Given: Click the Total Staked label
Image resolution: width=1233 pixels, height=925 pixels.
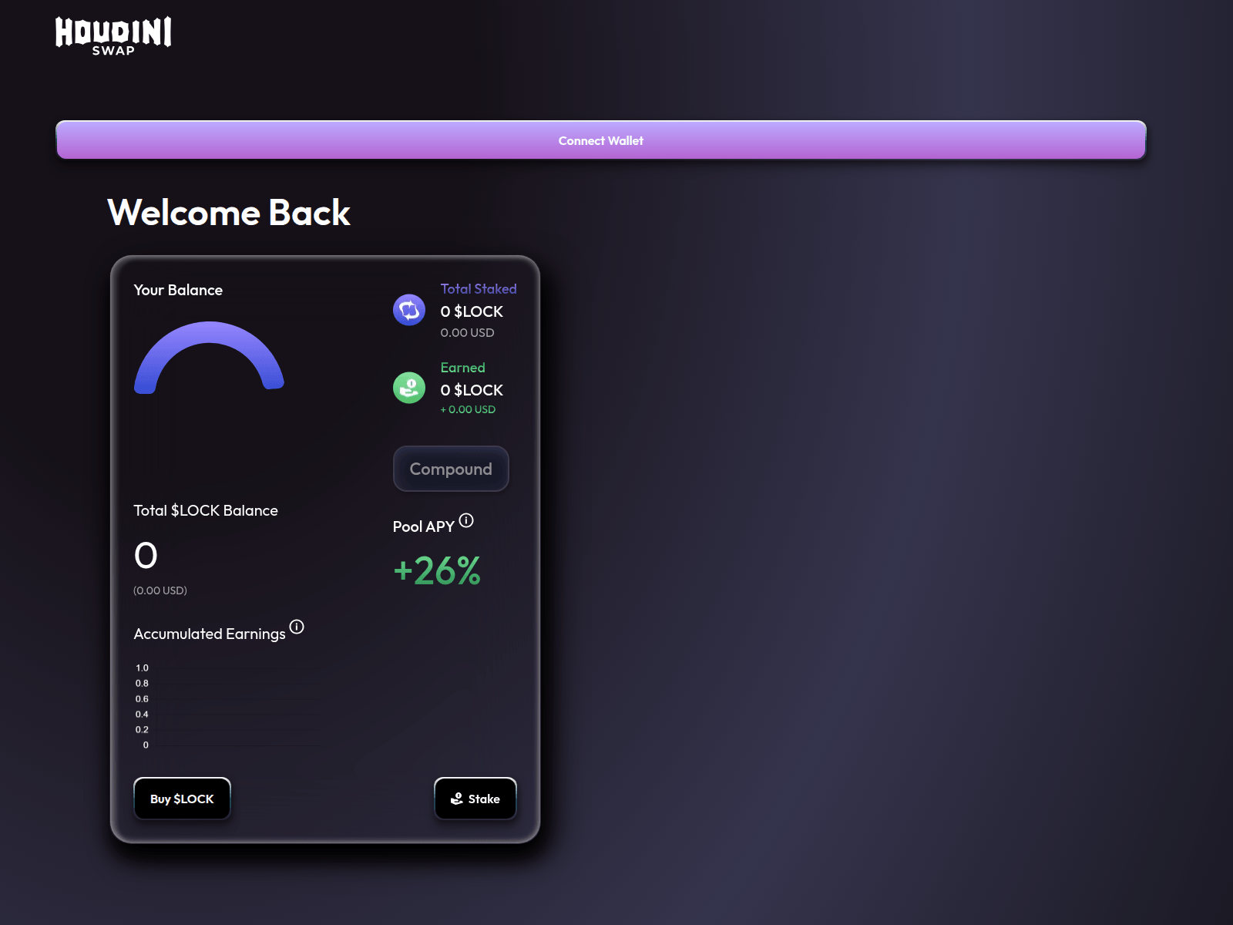Looking at the screenshot, I should tap(479, 289).
